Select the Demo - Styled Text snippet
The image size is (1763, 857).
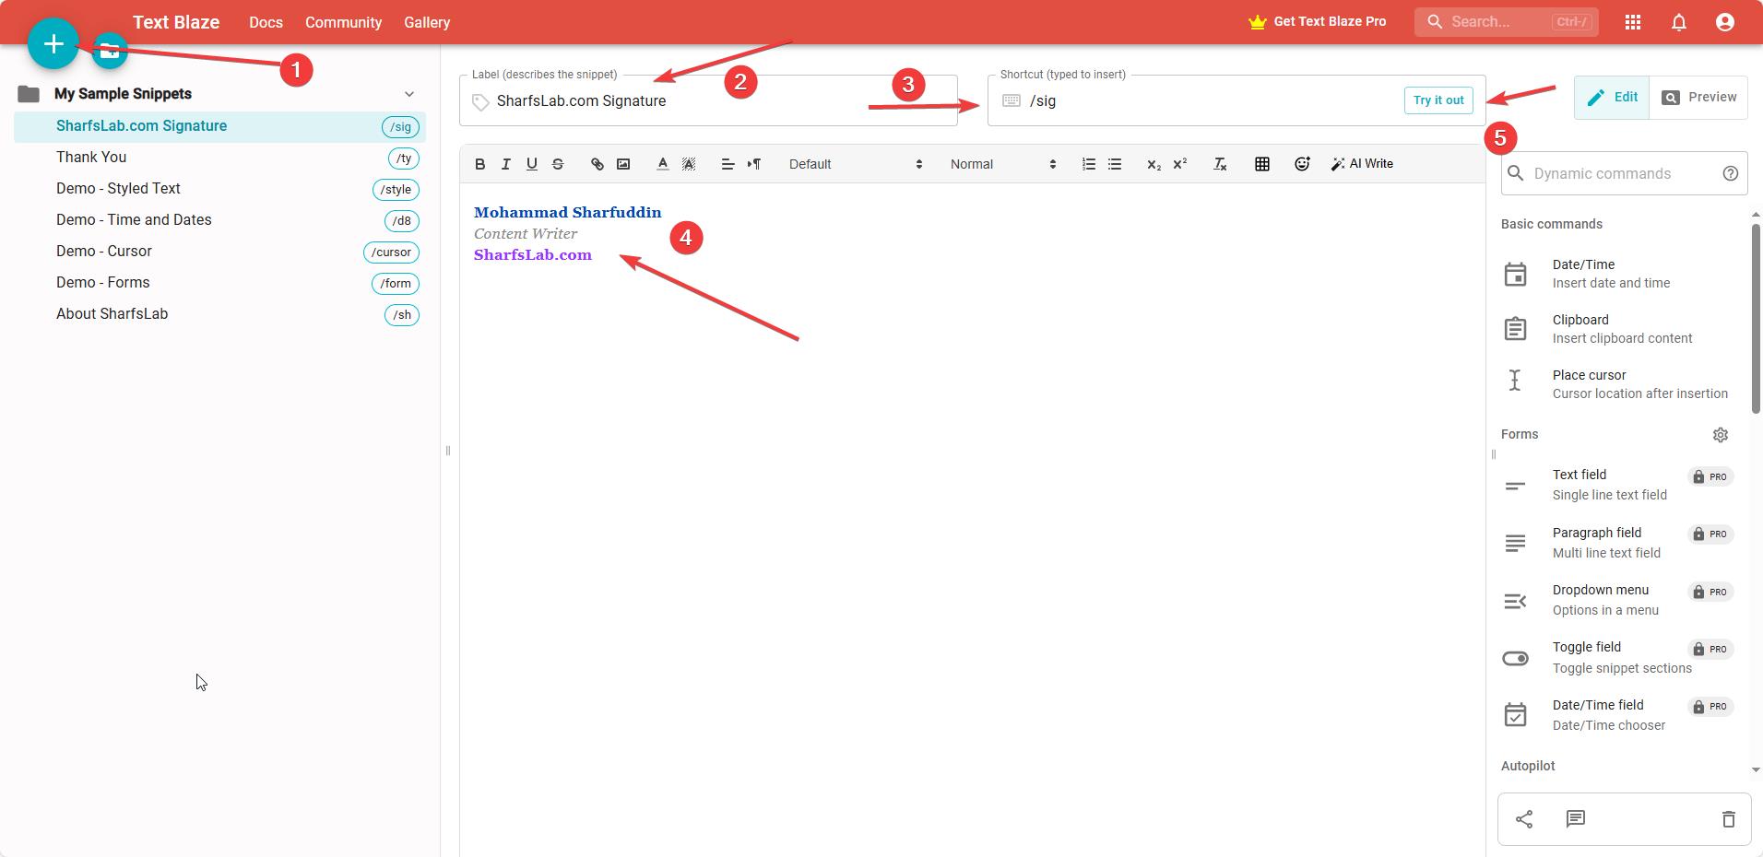pyautogui.click(x=219, y=189)
